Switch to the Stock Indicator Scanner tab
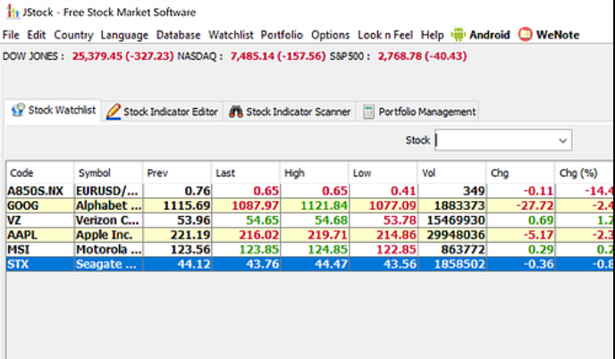This screenshot has height=359, width=615. click(x=290, y=112)
